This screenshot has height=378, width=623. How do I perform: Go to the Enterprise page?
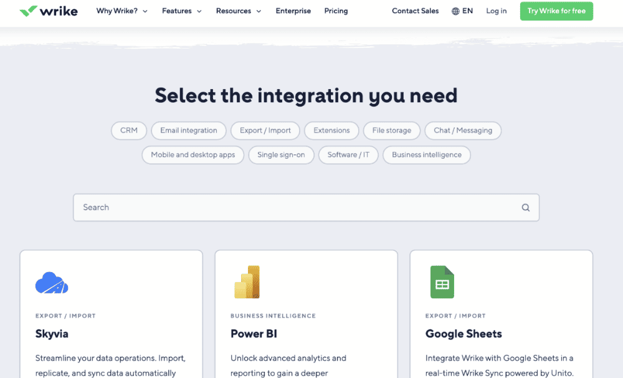tap(293, 11)
